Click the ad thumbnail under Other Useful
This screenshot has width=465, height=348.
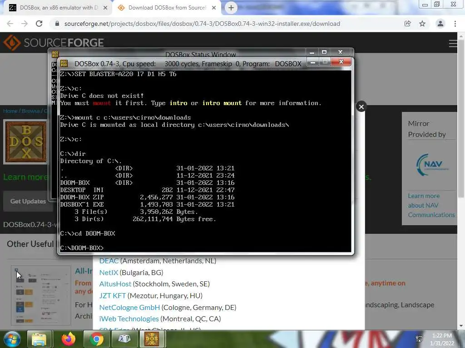pos(41,295)
